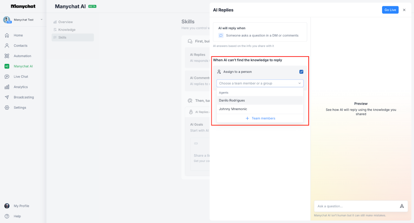Viewport: 414px width, 223px height.
Task: Click the Ask a question input field
Action: click(347, 206)
